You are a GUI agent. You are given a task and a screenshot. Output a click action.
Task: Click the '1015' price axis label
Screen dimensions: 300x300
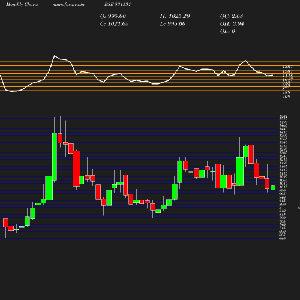pyautogui.click(x=283, y=187)
